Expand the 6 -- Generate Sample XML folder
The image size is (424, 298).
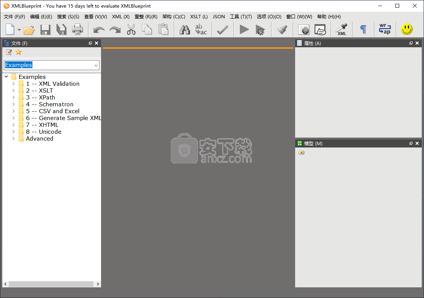click(x=13, y=118)
